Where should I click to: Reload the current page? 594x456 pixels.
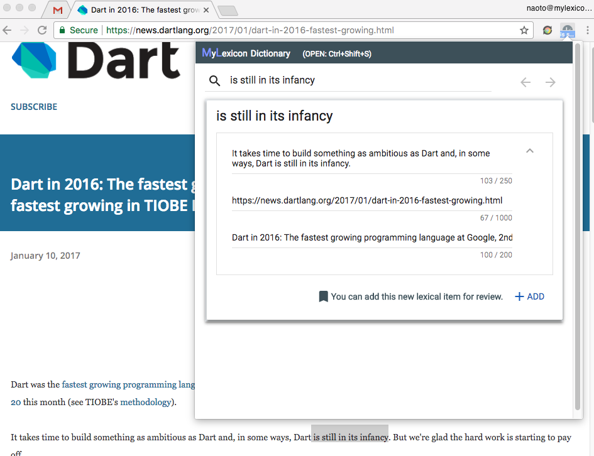(x=42, y=30)
